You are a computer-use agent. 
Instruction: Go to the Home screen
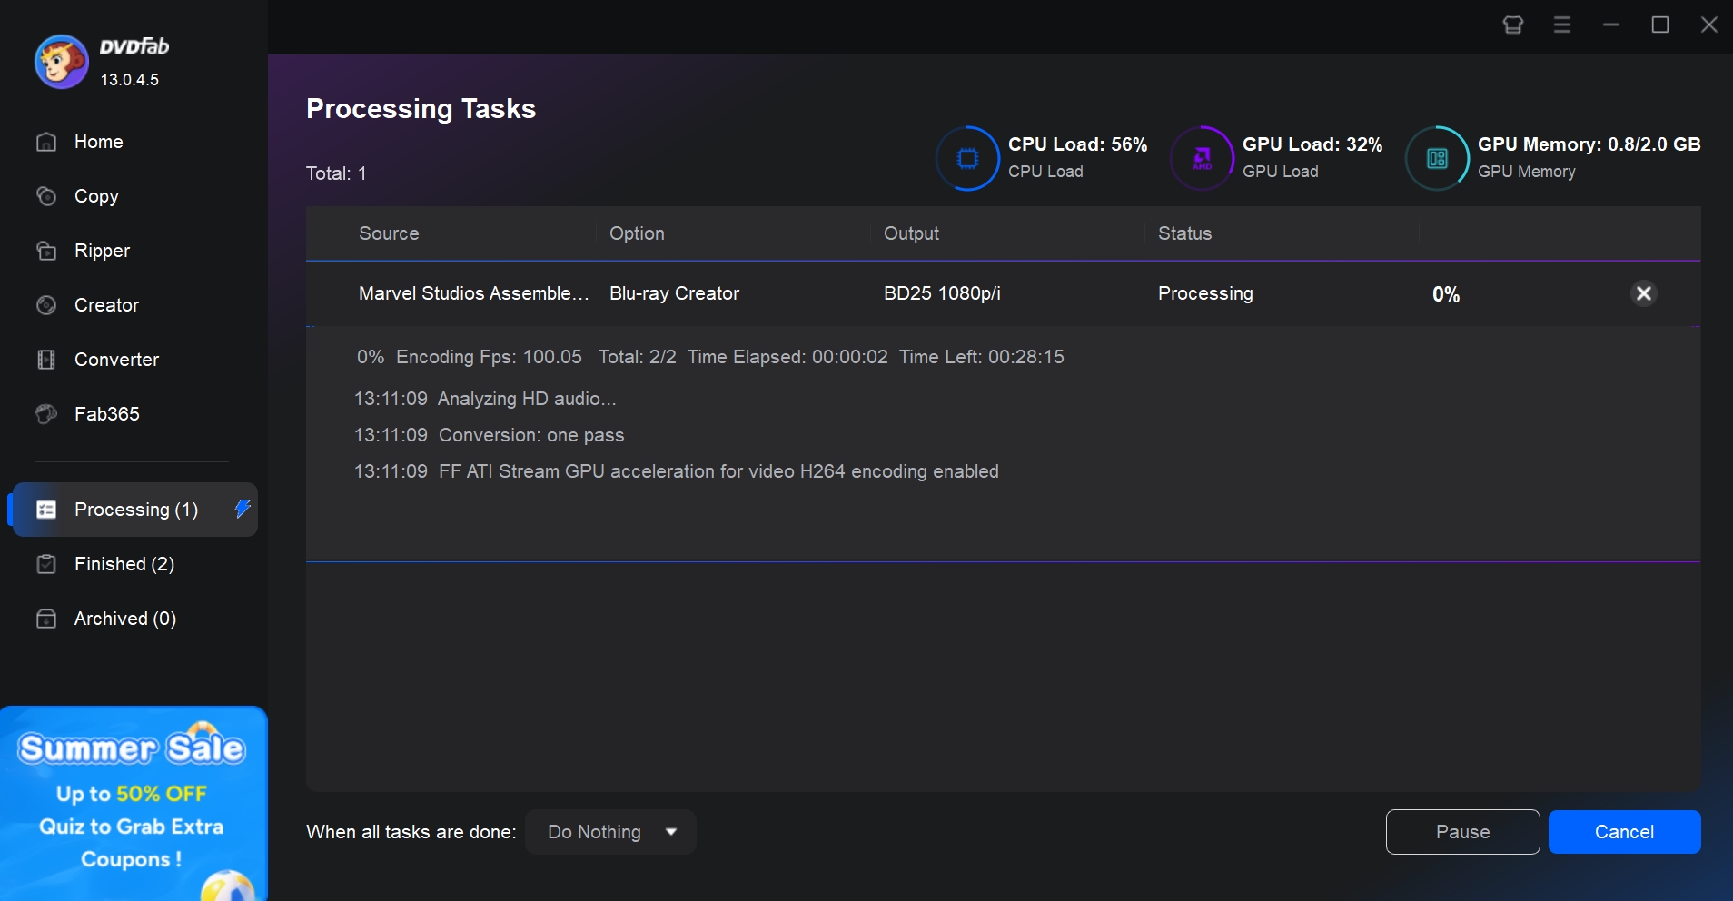(98, 142)
